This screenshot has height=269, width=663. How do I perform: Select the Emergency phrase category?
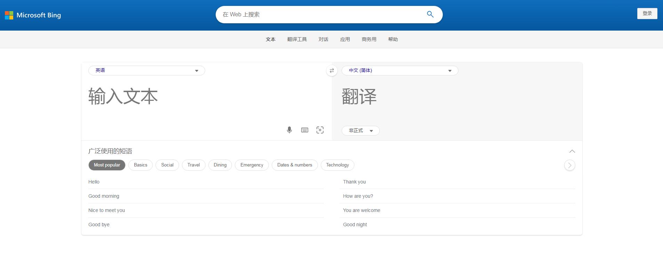tap(251, 165)
